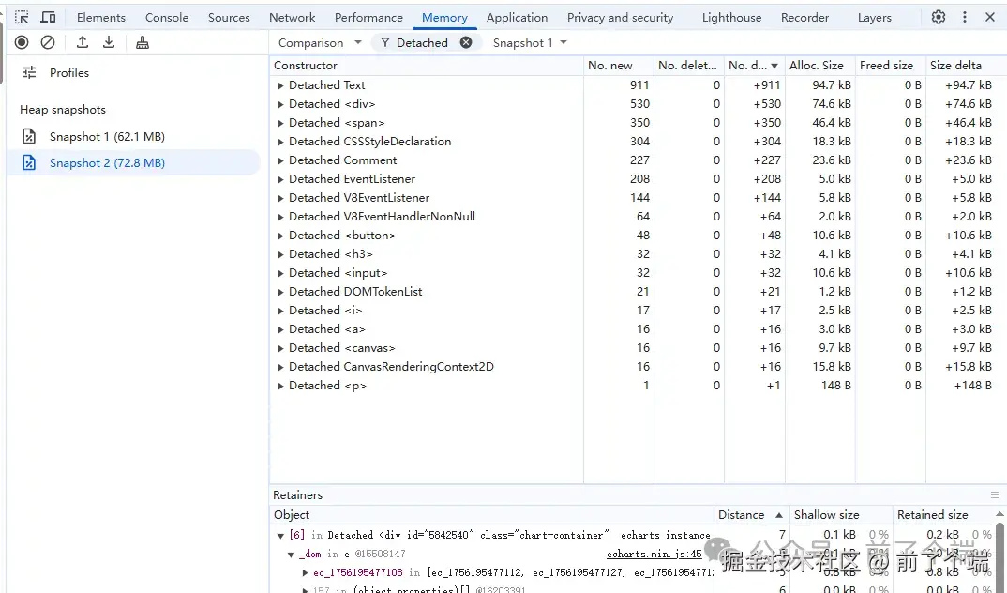
Task: Select the Detached <i> row text
Action: point(325,311)
